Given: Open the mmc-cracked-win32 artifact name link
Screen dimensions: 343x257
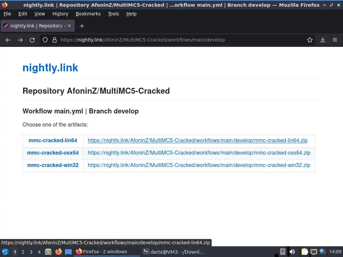Looking at the screenshot, I should (53, 165).
